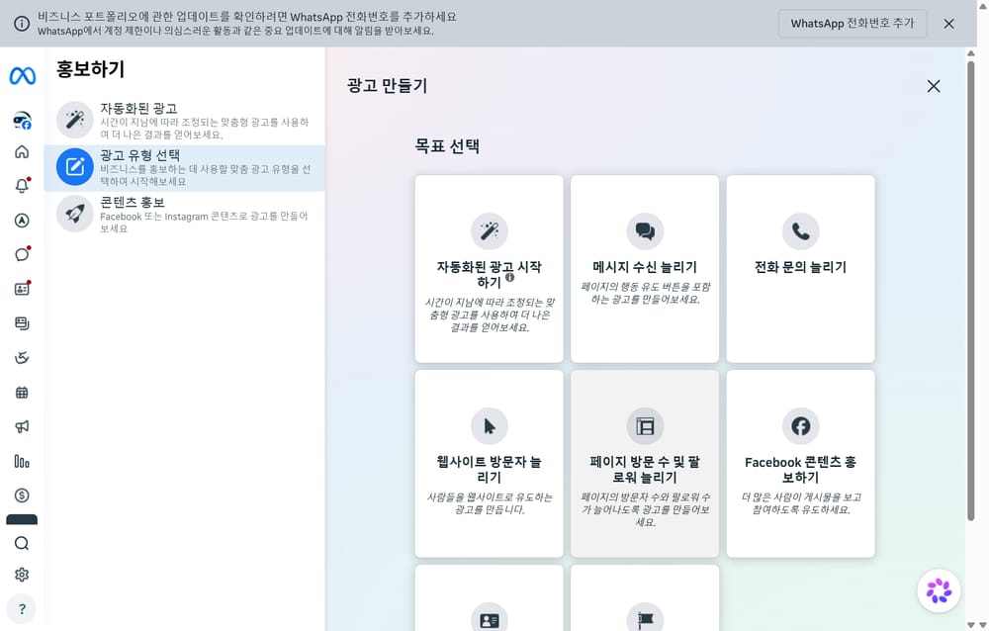Click the cursor icon in 웹사이트 방문자 늘리기 card
This screenshot has width=989, height=631.
(489, 426)
